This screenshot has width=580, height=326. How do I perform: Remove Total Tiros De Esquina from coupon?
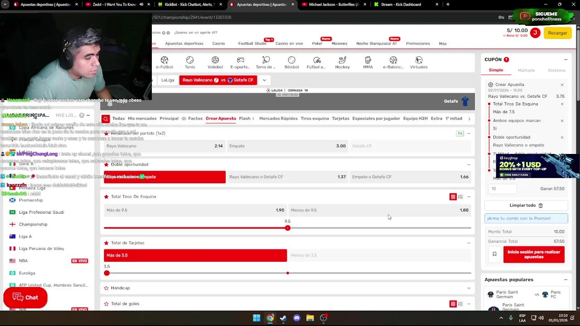tap(562, 104)
